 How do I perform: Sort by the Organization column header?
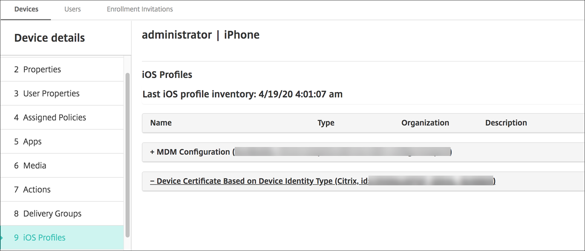[x=425, y=123]
